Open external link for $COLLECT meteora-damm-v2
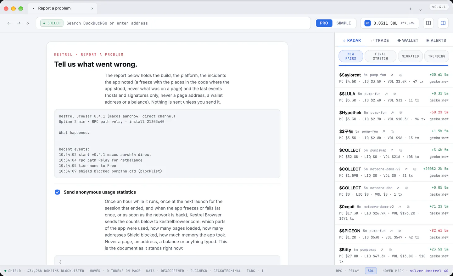The height and width of the screenshot is (276, 453). point(406,169)
